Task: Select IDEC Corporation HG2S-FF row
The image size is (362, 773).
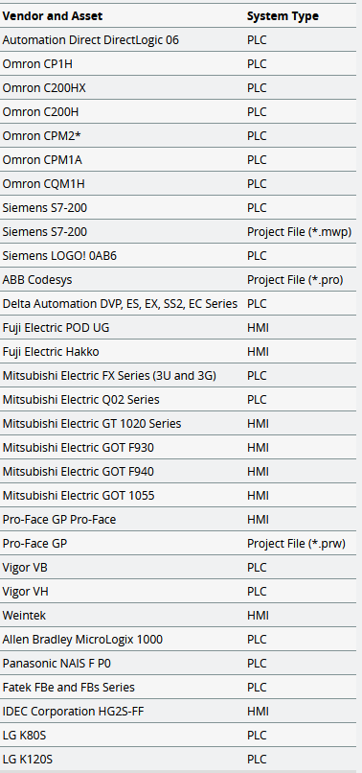Action: pos(178,712)
